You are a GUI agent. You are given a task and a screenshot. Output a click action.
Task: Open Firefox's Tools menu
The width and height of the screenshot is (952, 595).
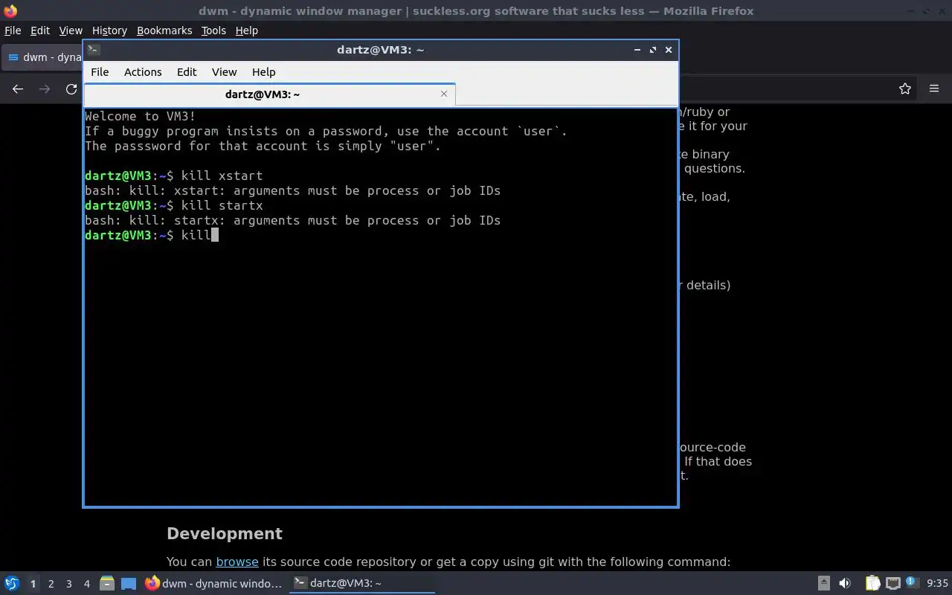(x=213, y=30)
